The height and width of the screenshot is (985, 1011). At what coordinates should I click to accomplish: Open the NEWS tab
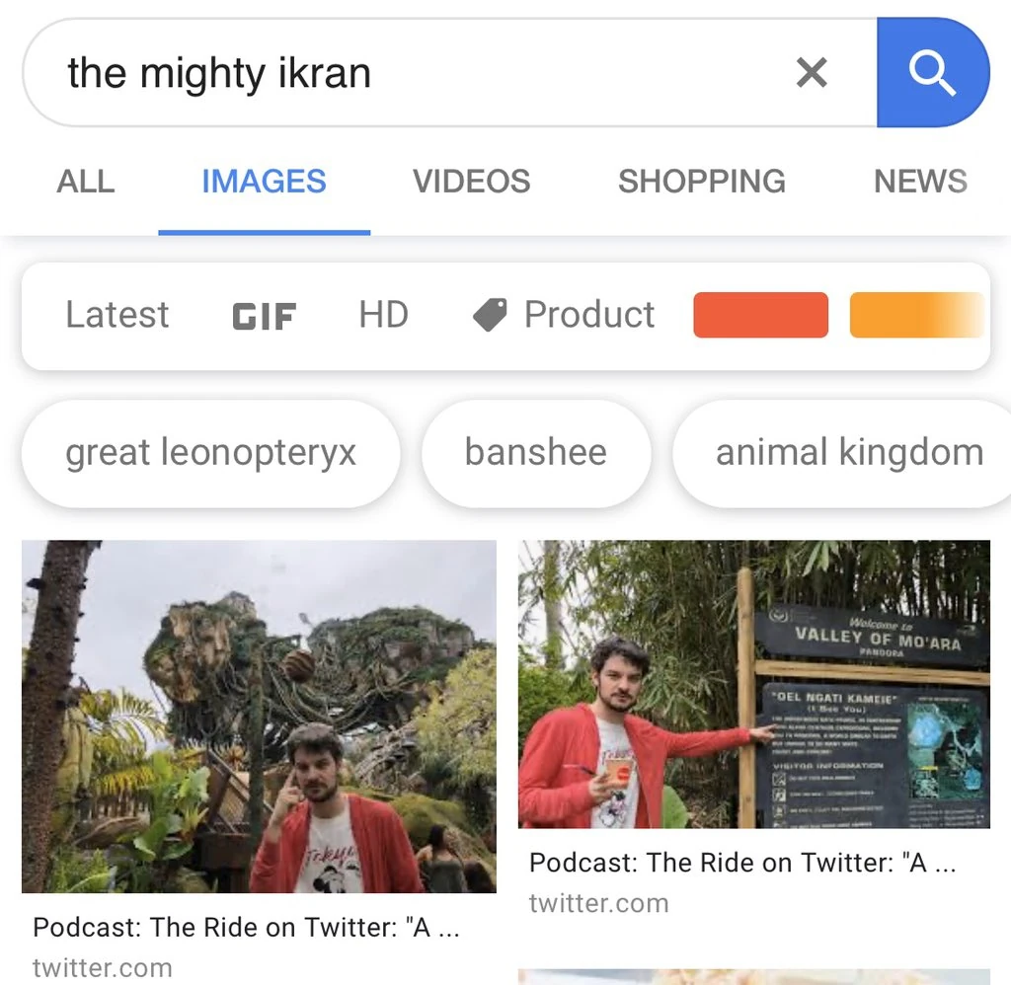[x=920, y=182]
